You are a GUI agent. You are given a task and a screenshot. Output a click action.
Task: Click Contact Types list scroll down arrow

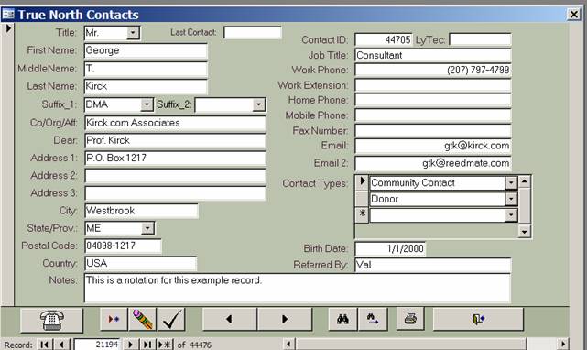click(x=525, y=232)
